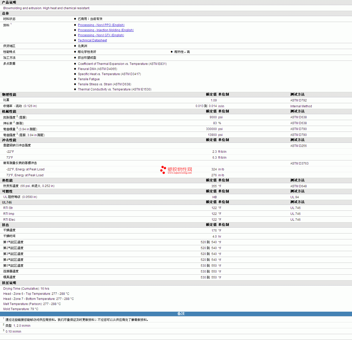The height and width of the screenshot is (340, 352).
Task: Open the Technical Datasheet link
Action: 93,40
